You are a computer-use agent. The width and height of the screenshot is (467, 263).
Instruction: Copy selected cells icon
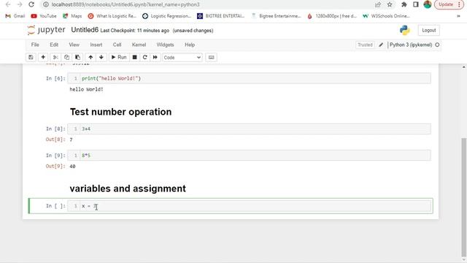tap(66, 57)
